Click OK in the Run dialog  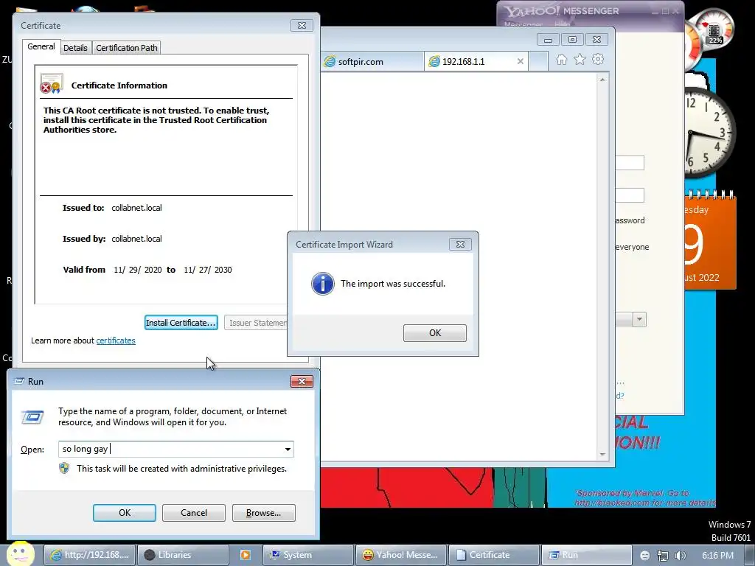tap(124, 513)
